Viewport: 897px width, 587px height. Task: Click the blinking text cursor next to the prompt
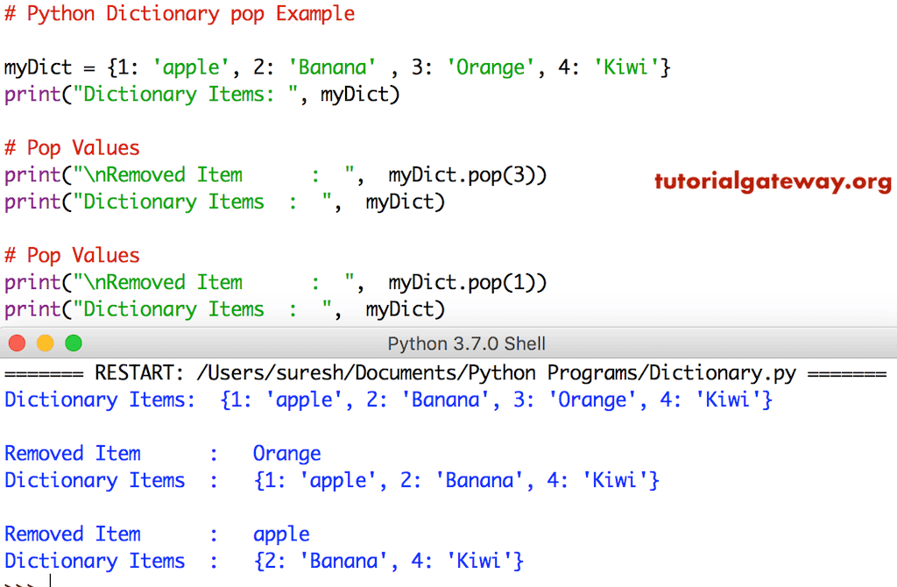tap(51, 580)
